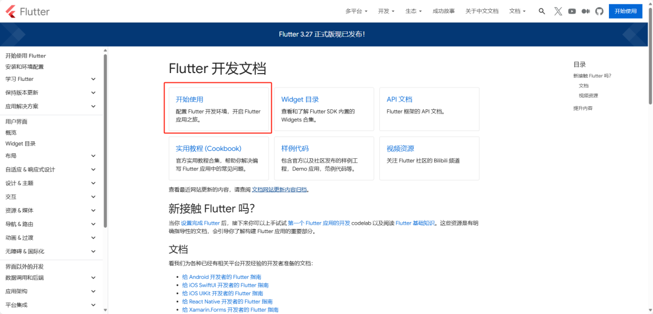Click the sidebar vertical scrollbar
Image resolution: width=653 pixels, height=314 pixels.
pos(105,141)
